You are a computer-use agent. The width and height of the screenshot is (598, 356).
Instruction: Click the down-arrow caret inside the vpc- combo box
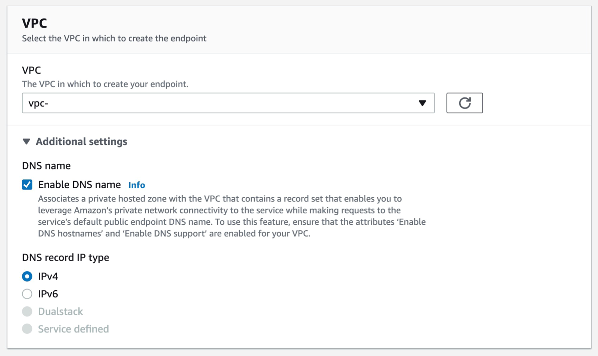(x=422, y=103)
